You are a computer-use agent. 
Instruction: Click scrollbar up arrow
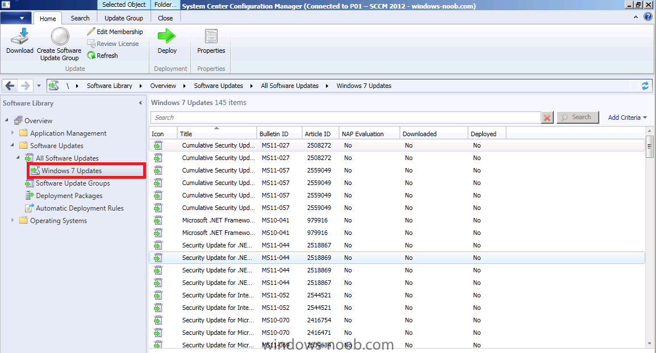[x=649, y=131]
